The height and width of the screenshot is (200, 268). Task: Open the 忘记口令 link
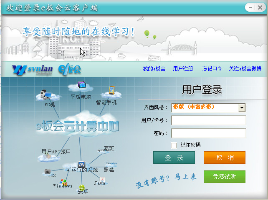point(212,69)
